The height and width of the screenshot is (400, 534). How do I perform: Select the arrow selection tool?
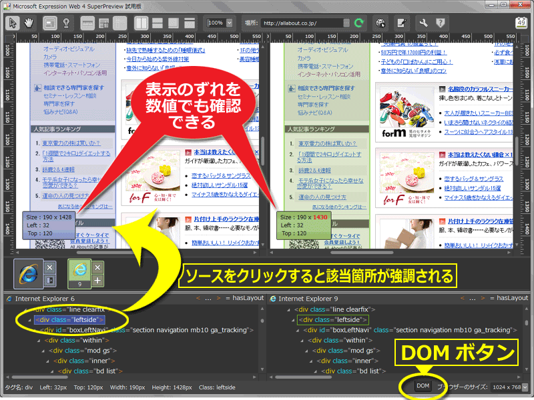(x=11, y=22)
